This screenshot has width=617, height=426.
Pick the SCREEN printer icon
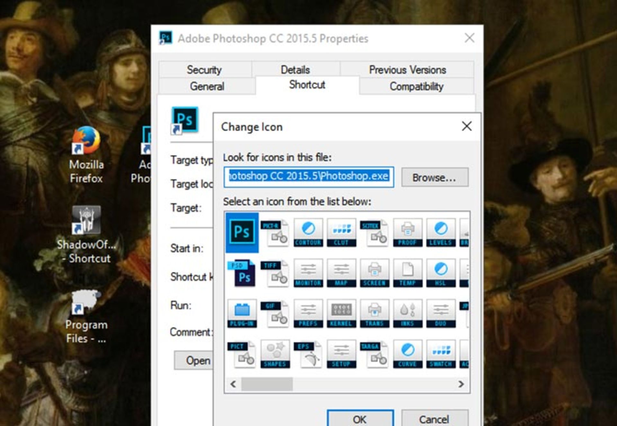tap(374, 273)
